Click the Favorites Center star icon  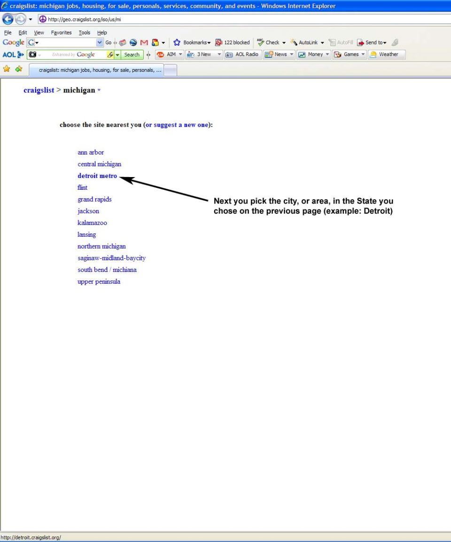[x=7, y=69]
